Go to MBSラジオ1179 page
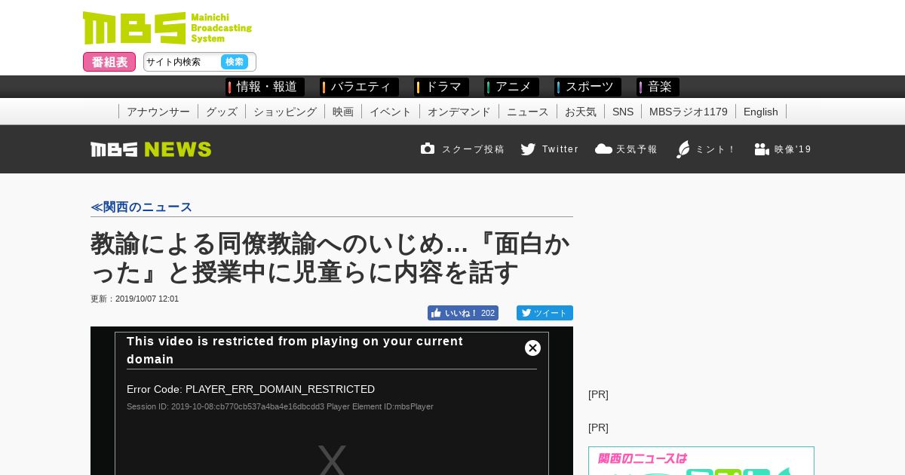This screenshot has width=905, height=475. [x=689, y=112]
